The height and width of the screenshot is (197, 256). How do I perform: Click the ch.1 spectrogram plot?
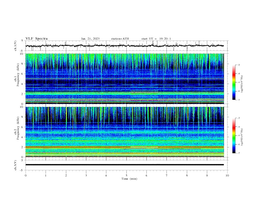tap(125, 79)
